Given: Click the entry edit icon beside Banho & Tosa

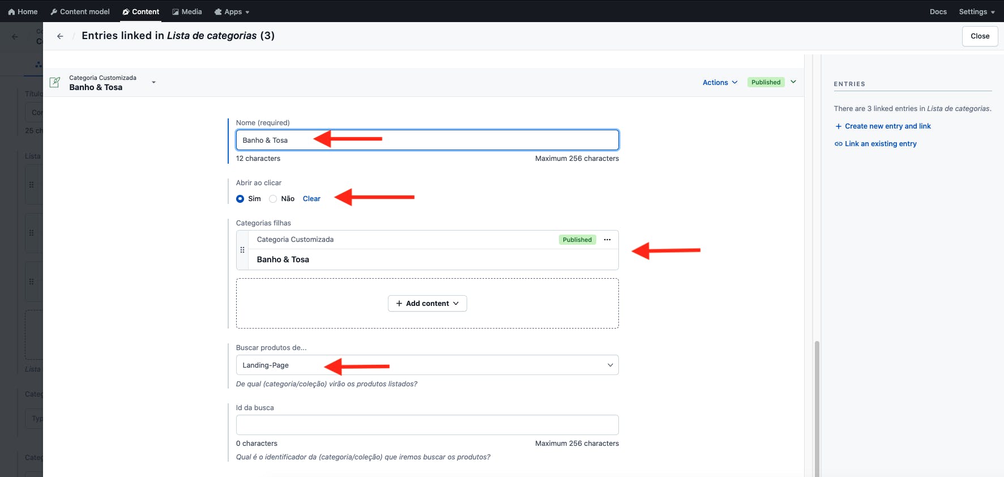Looking at the screenshot, I should click(55, 83).
